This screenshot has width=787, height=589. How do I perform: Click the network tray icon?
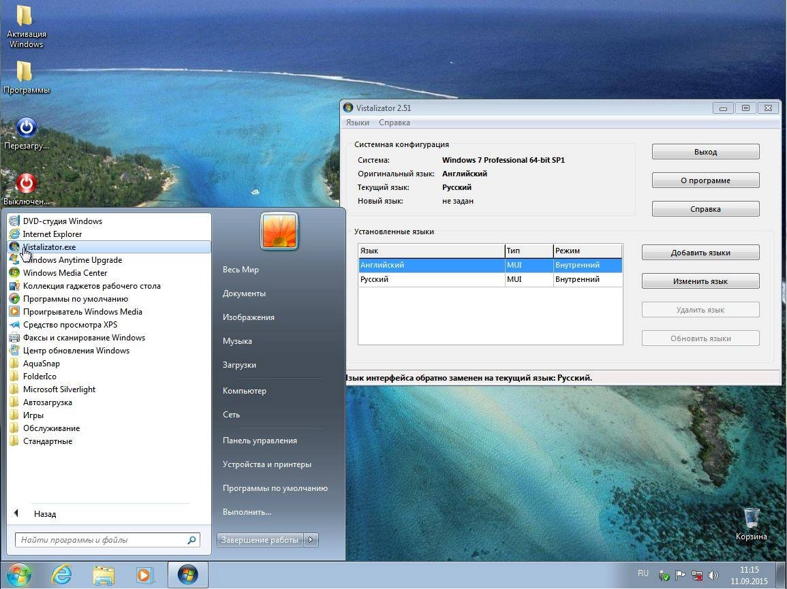click(696, 575)
